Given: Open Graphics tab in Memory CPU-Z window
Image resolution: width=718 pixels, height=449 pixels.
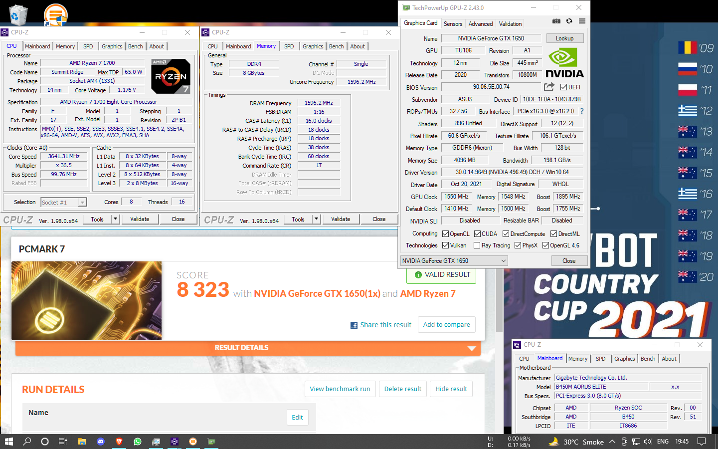Looking at the screenshot, I should click(x=313, y=46).
